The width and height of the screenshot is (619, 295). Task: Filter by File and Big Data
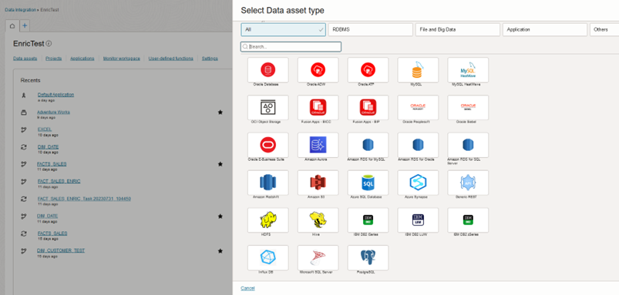(x=458, y=29)
